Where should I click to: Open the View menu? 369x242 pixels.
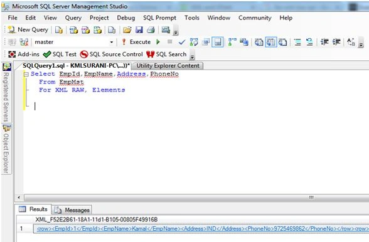coord(50,18)
